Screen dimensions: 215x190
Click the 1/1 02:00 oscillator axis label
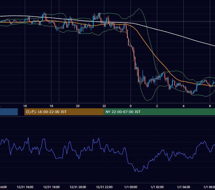[157, 187]
